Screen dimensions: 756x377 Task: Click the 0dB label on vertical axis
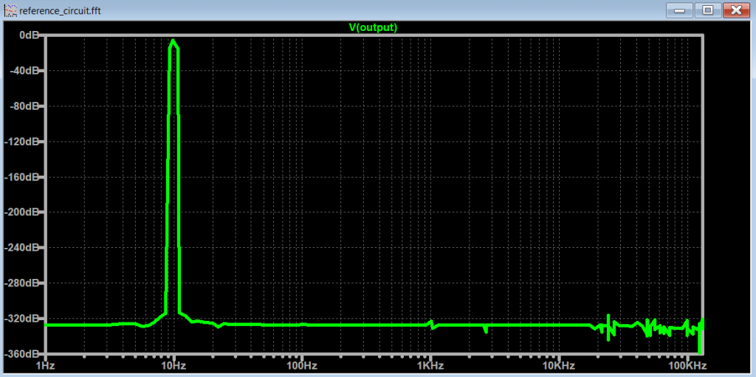click(29, 35)
